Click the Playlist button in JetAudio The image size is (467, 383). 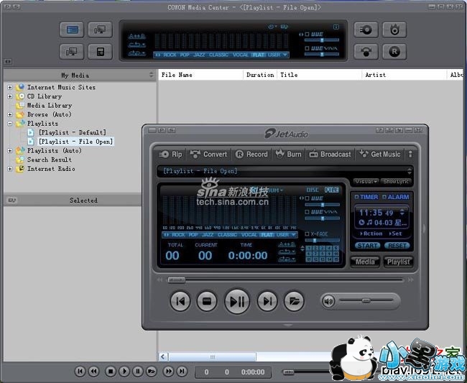398,262
